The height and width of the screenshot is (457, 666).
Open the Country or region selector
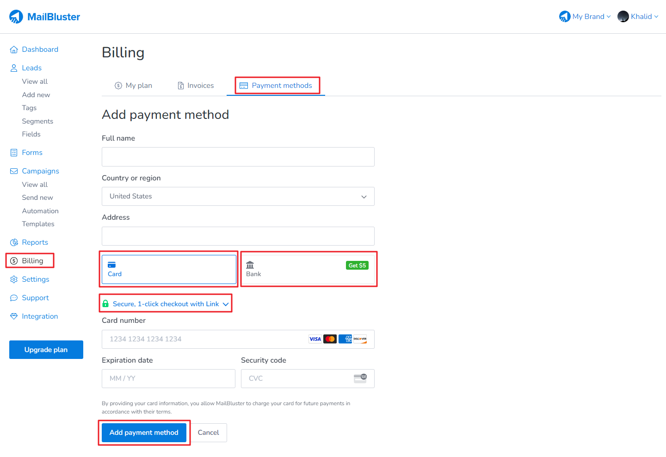click(x=238, y=196)
